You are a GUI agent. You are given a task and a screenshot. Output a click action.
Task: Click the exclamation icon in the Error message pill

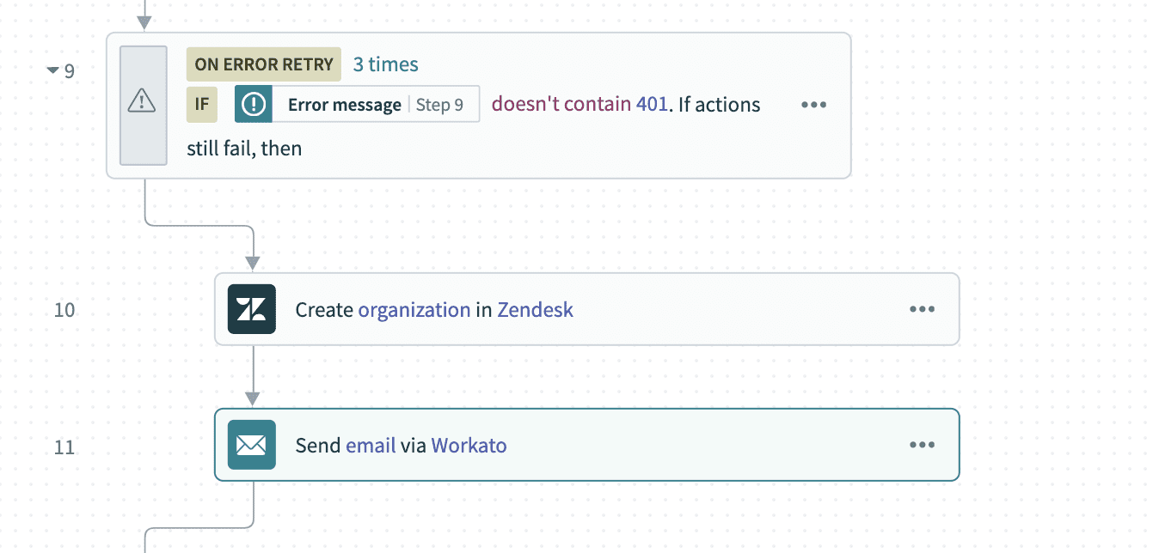[253, 104]
